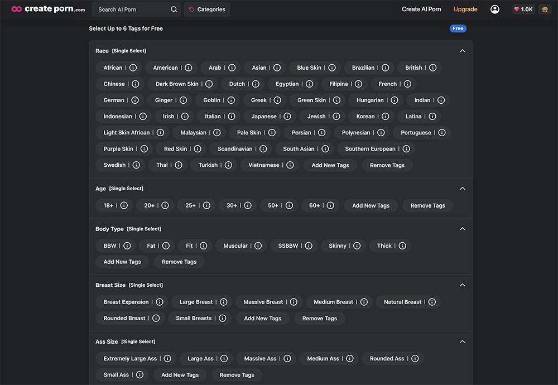Click Create AI Porn in the top navigation

click(x=421, y=9)
